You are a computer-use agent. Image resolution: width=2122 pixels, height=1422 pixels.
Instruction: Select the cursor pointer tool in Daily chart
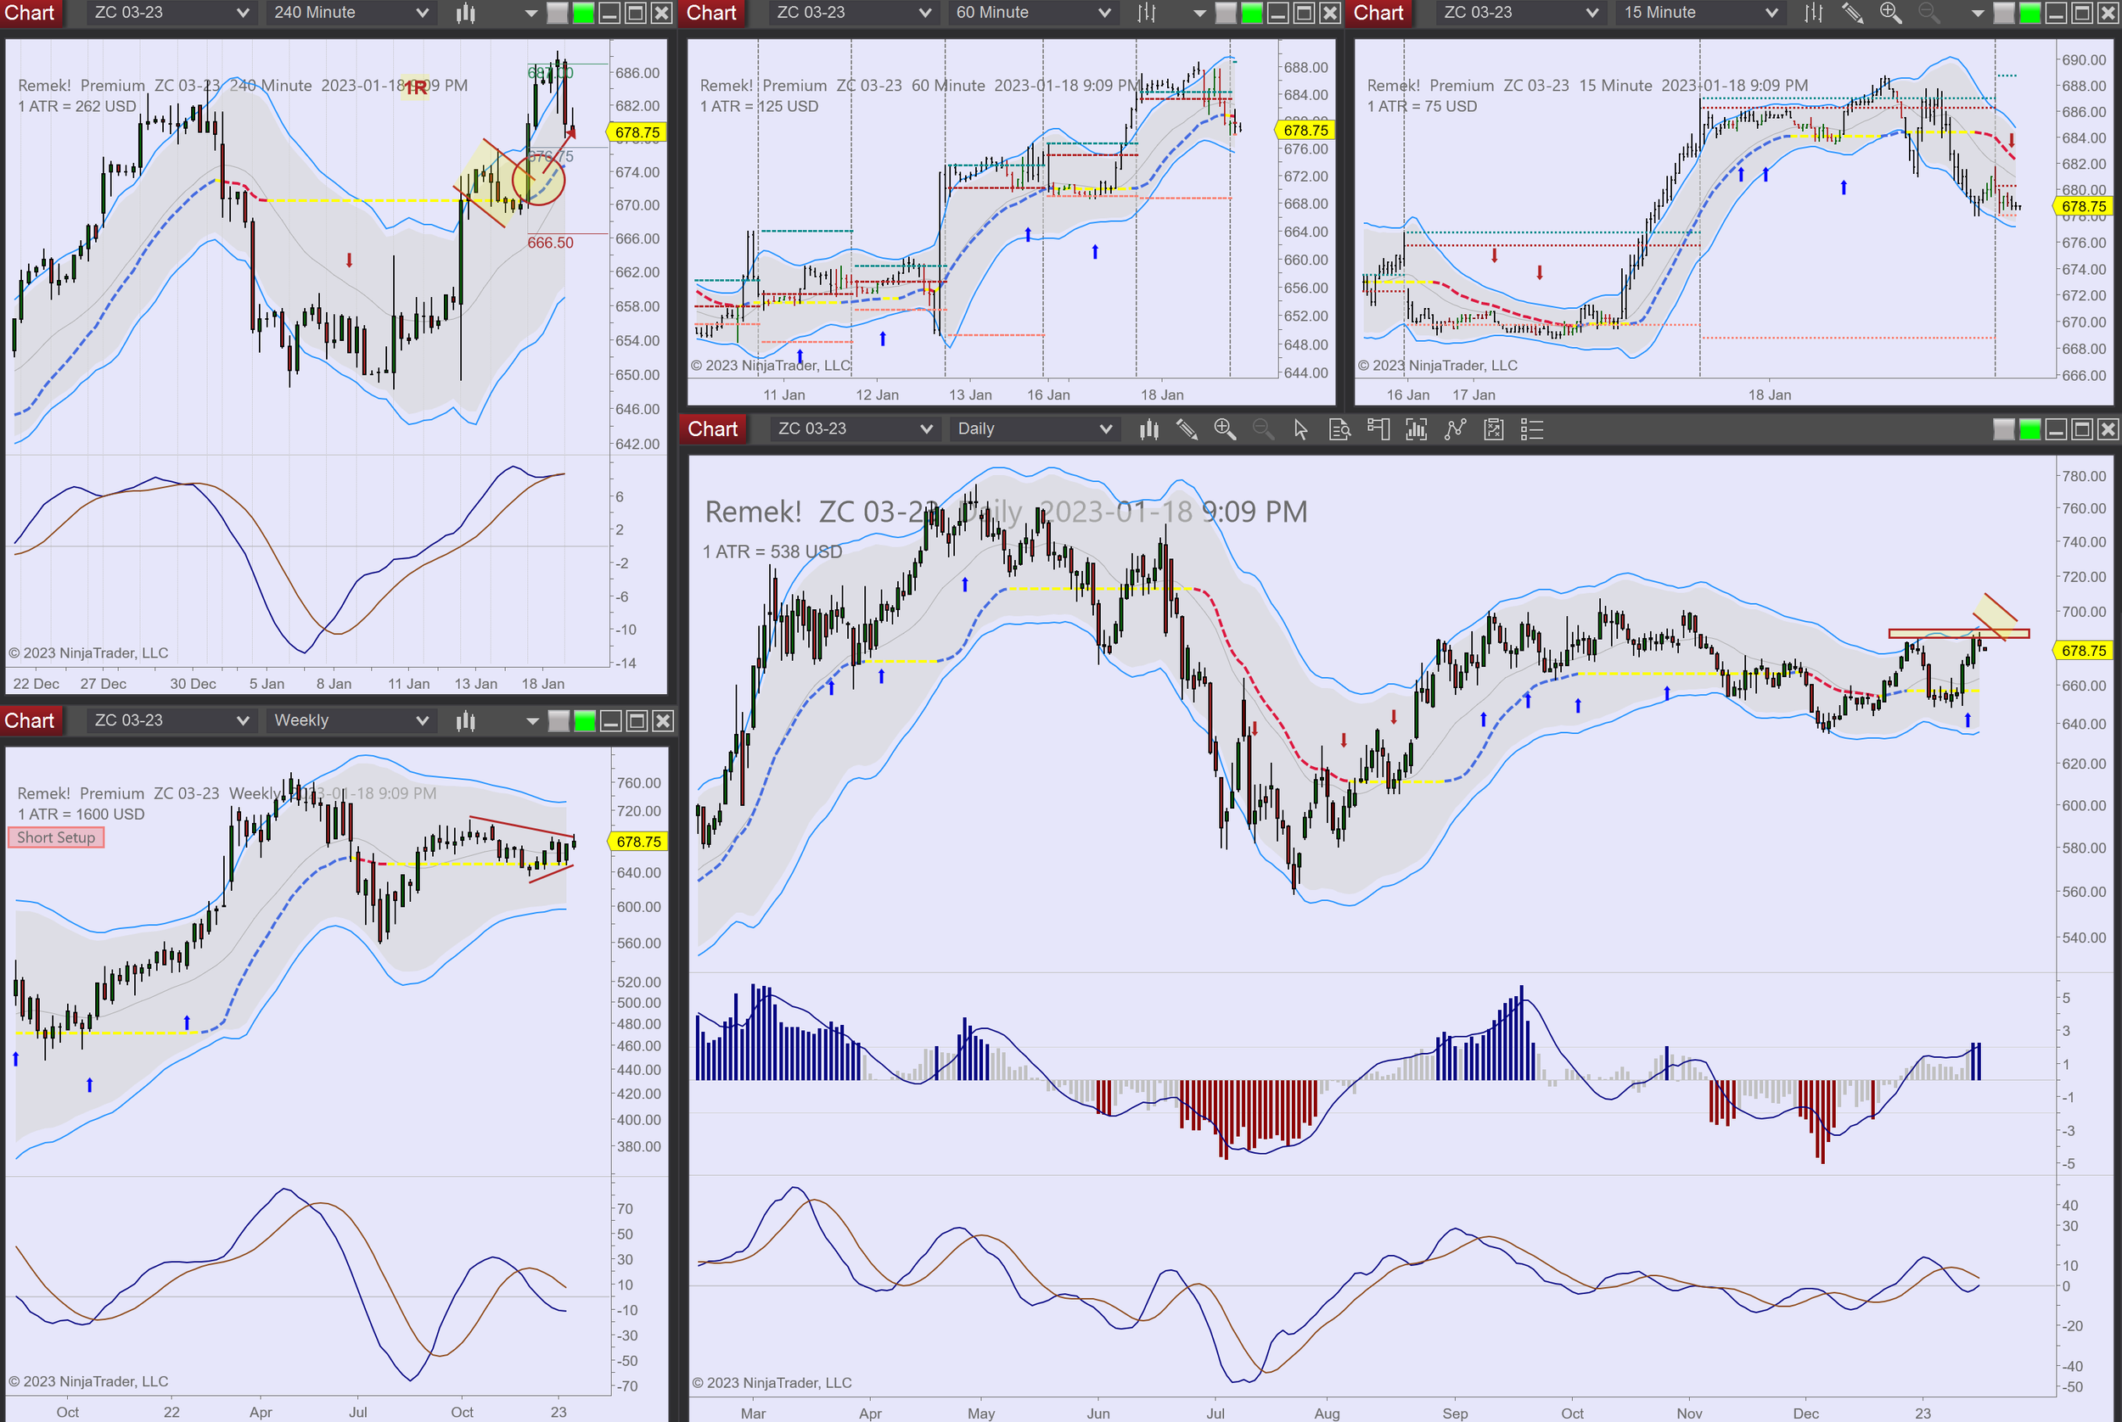coord(1301,429)
